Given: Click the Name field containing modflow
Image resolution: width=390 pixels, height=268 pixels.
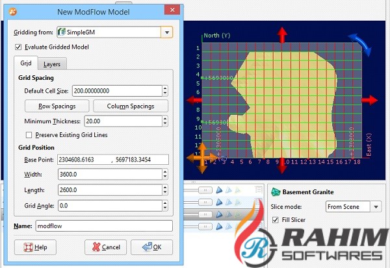Looking at the screenshot, I should tap(104, 226).
